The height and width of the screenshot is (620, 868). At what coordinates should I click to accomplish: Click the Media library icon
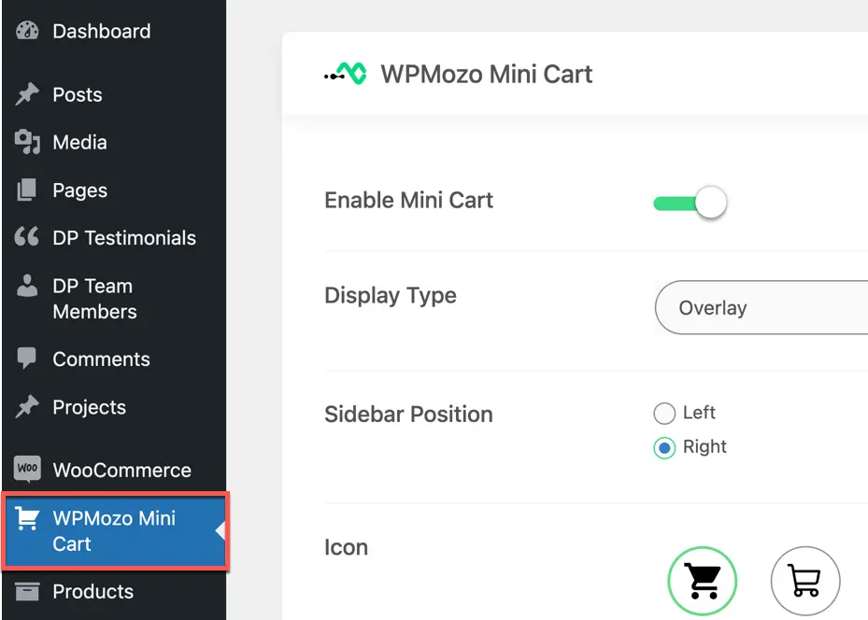click(x=27, y=142)
